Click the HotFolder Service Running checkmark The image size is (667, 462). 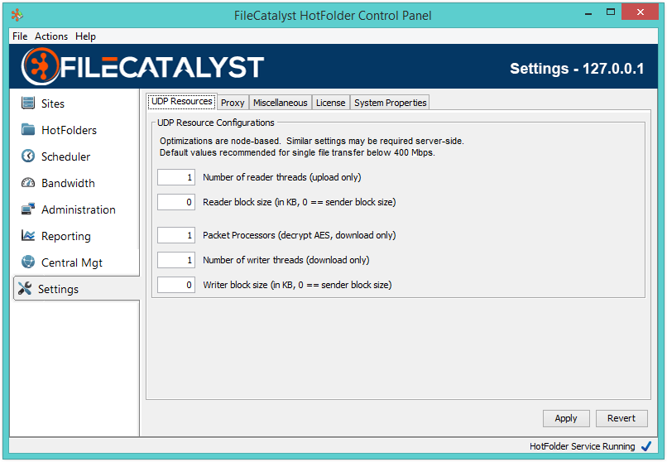click(646, 446)
